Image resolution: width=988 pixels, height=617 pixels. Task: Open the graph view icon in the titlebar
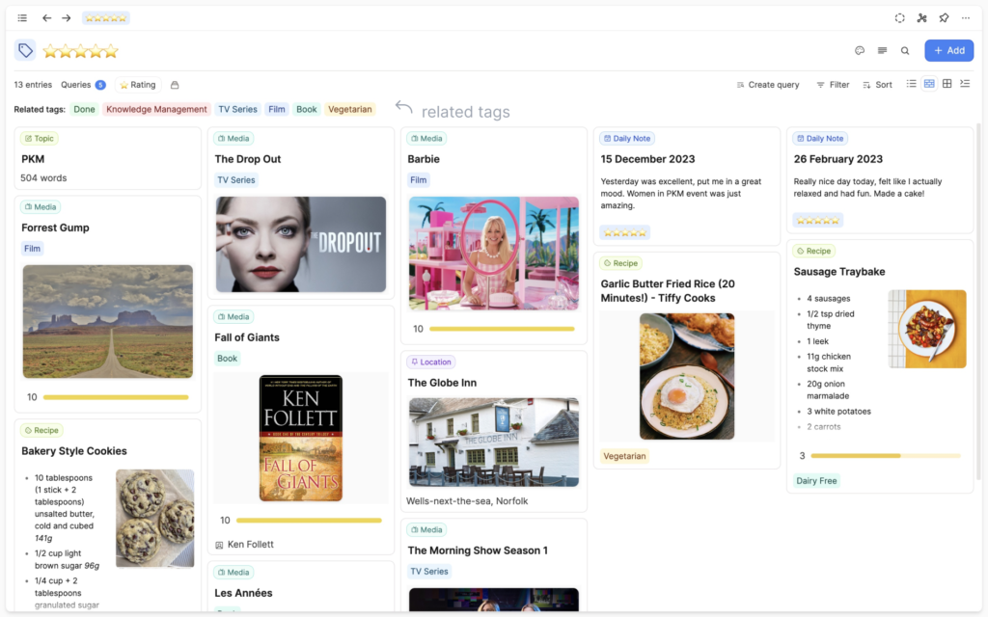pos(921,17)
